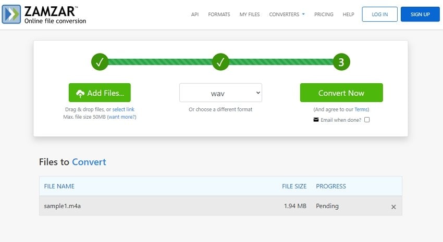View the Pricing page
443x242 pixels.
click(x=324, y=14)
